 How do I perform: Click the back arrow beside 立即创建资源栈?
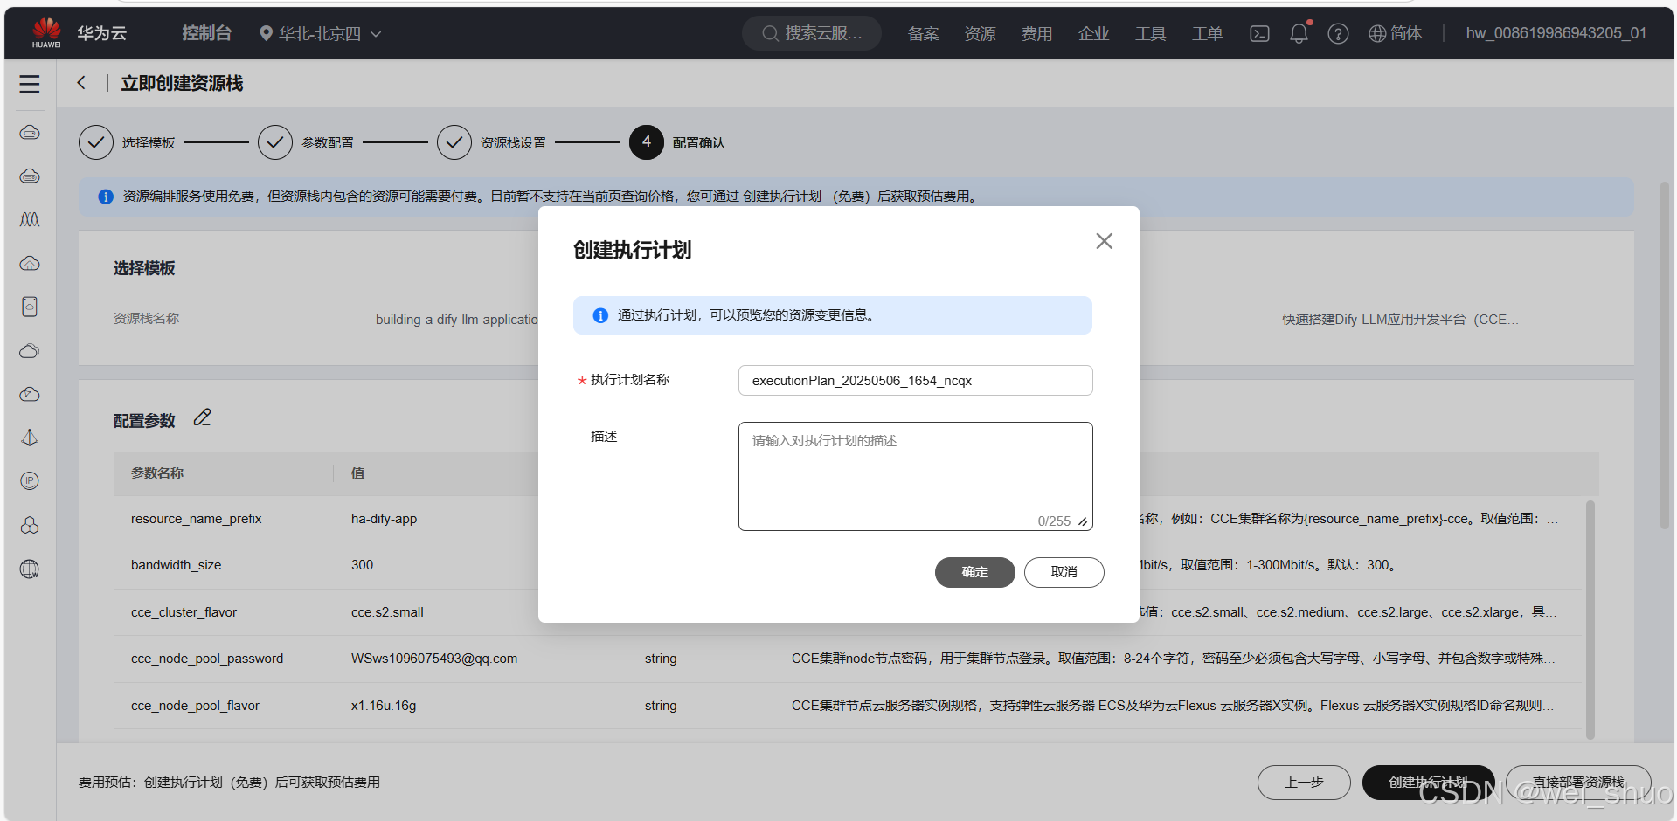pos(81,82)
